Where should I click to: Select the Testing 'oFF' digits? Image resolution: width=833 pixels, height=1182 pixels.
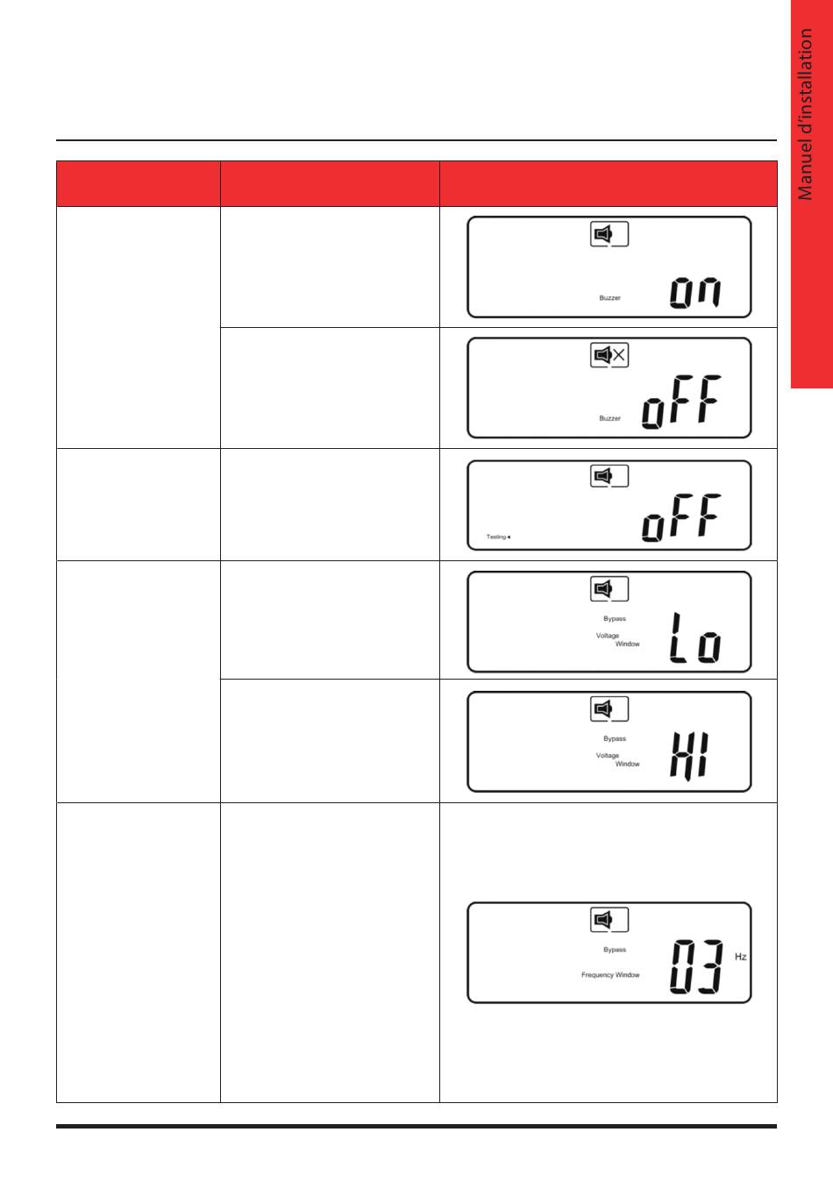[x=681, y=517]
